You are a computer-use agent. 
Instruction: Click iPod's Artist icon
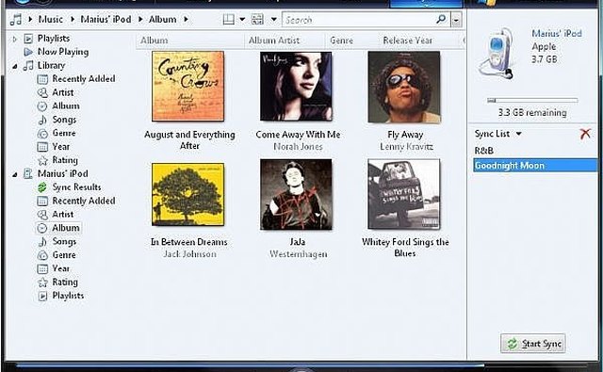[42, 215]
